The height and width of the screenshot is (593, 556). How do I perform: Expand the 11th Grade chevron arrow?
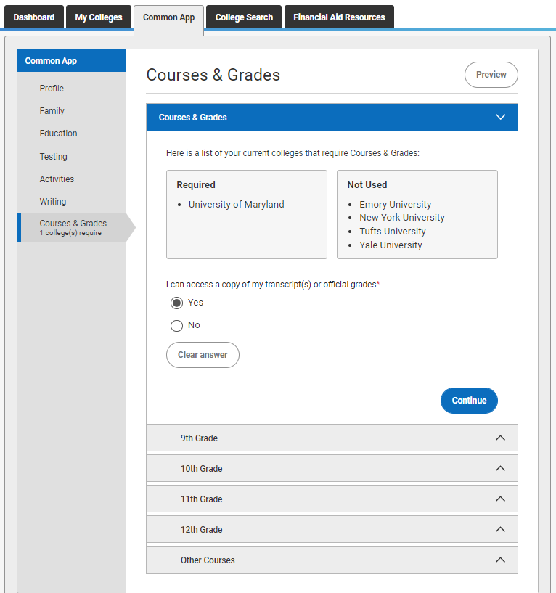500,499
